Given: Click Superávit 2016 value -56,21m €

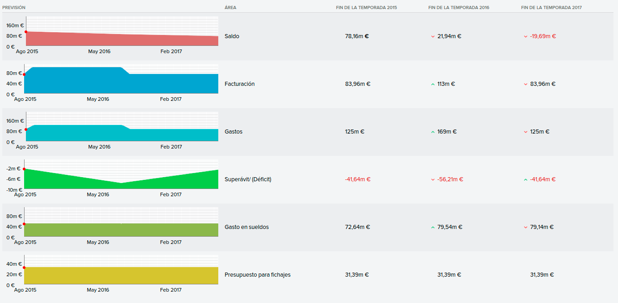Looking at the screenshot, I should point(450,179).
